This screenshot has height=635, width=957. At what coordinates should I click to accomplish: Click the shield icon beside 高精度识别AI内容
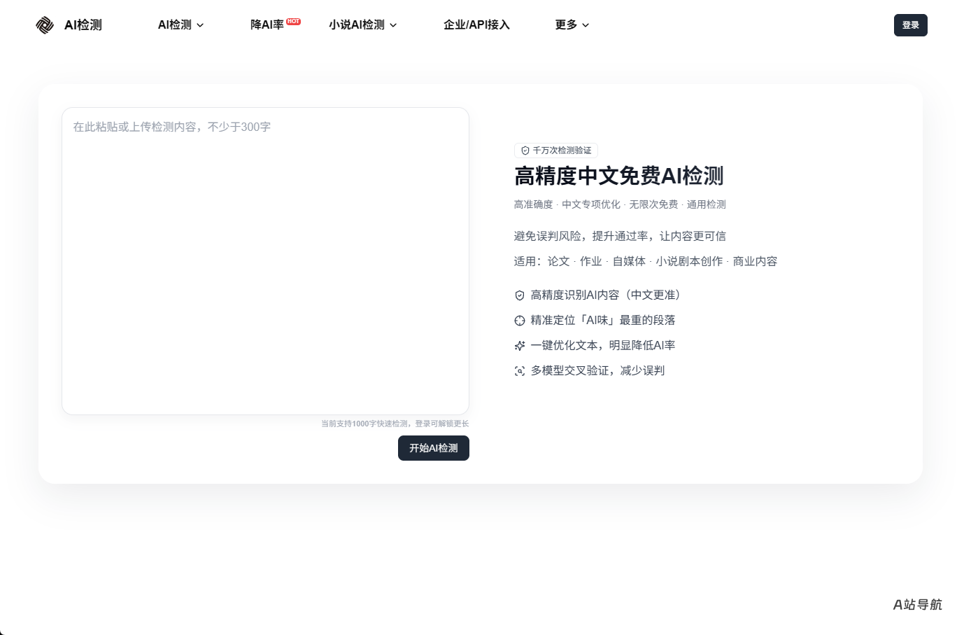coord(520,295)
